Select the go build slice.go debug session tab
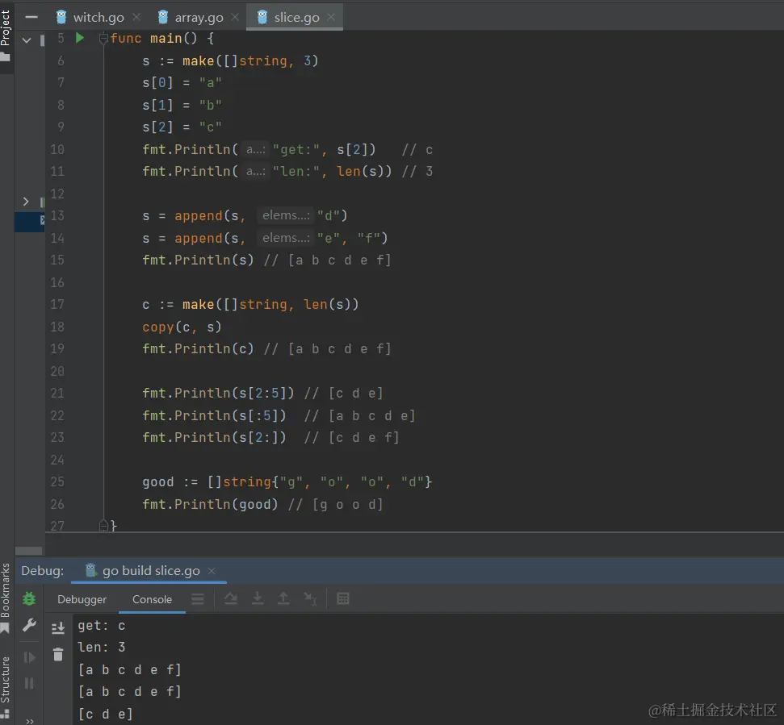This screenshot has height=725, width=784. pos(151,571)
